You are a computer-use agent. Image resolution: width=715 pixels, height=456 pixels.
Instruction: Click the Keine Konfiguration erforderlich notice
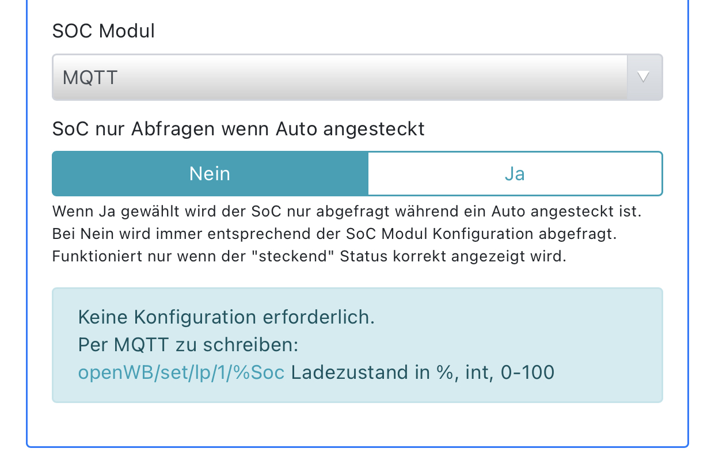point(226,317)
